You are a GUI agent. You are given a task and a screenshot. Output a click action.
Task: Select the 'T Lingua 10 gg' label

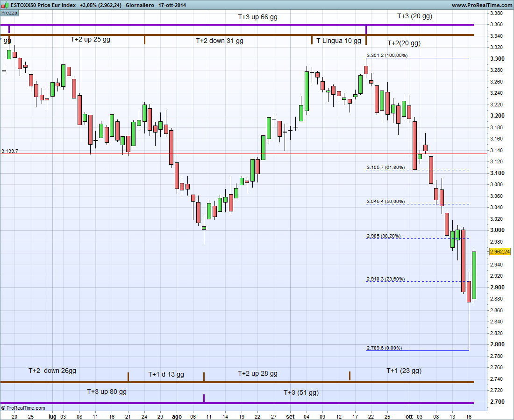(339, 41)
